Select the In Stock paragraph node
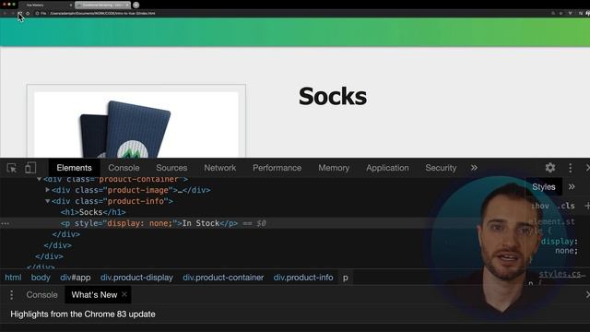The width and height of the screenshot is (590, 332). (x=149, y=223)
